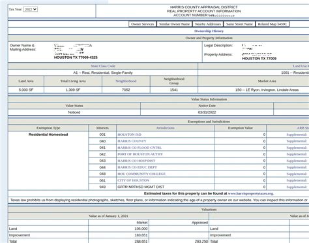The width and height of the screenshot is (309, 243).
Task: Open Related Map 5459C
Action: coord(272,24)
